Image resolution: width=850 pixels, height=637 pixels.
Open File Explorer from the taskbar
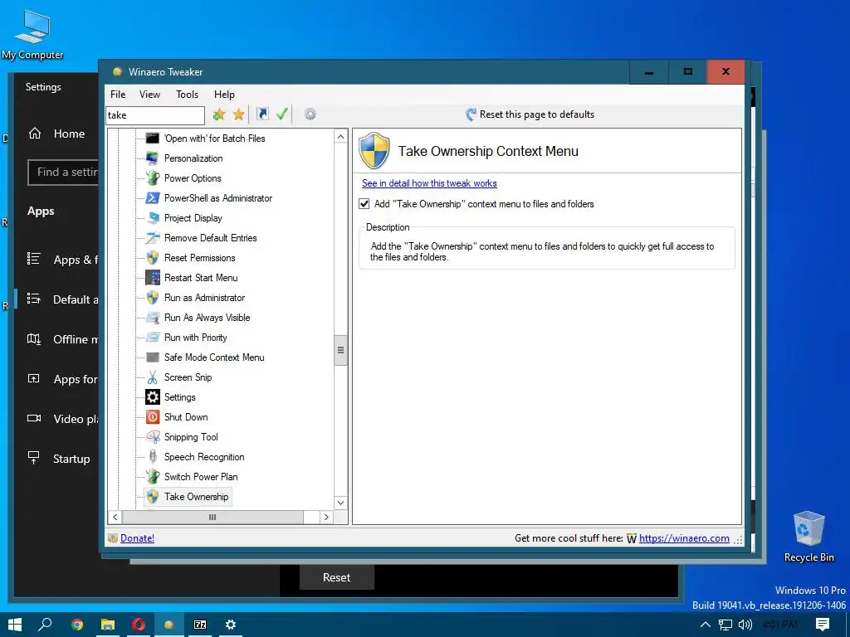[x=108, y=625]
